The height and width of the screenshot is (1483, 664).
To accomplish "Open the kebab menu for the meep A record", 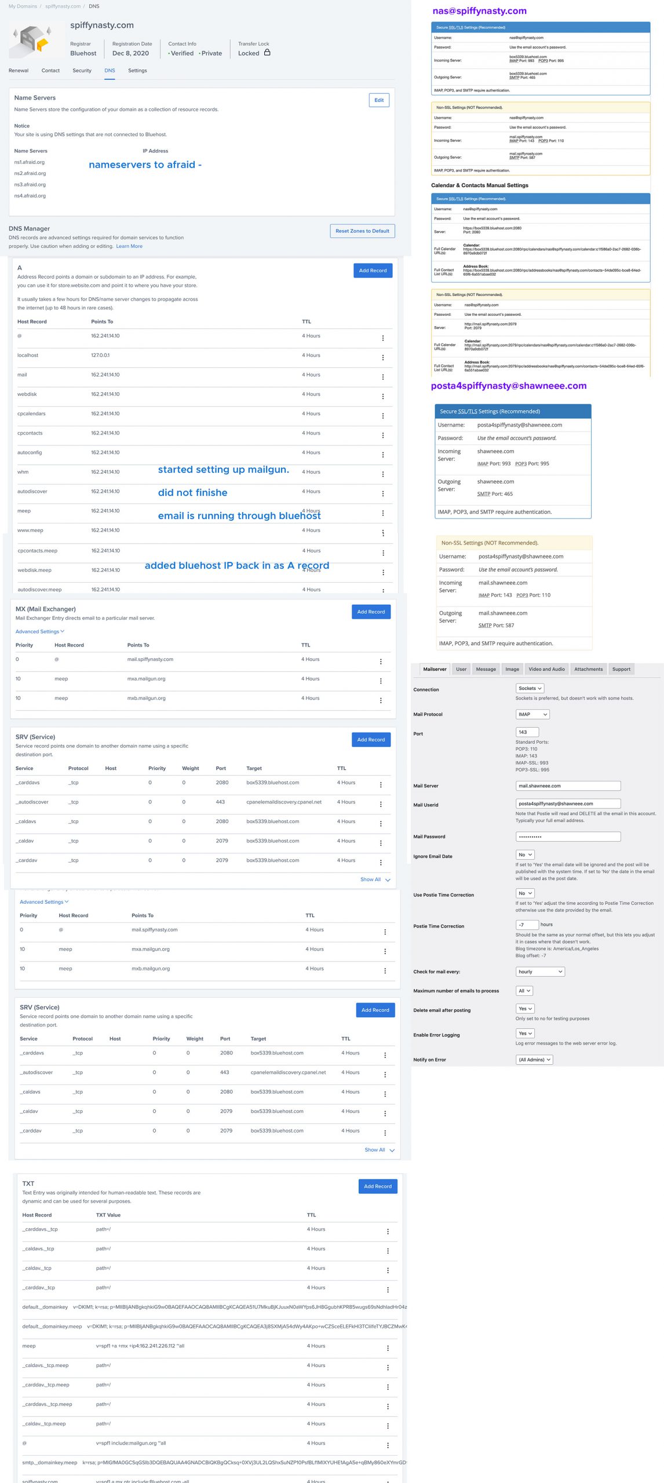I will click(x=383, y=513).
